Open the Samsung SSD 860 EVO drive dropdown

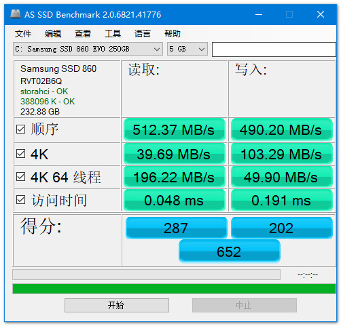[x=88, y=49]
